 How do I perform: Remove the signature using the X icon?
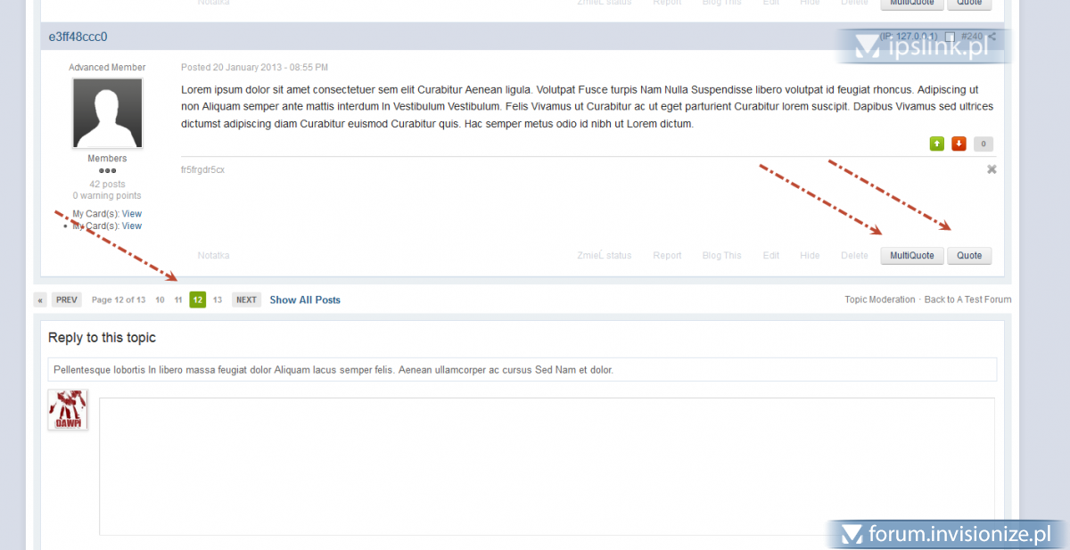[x=992, y=169]
